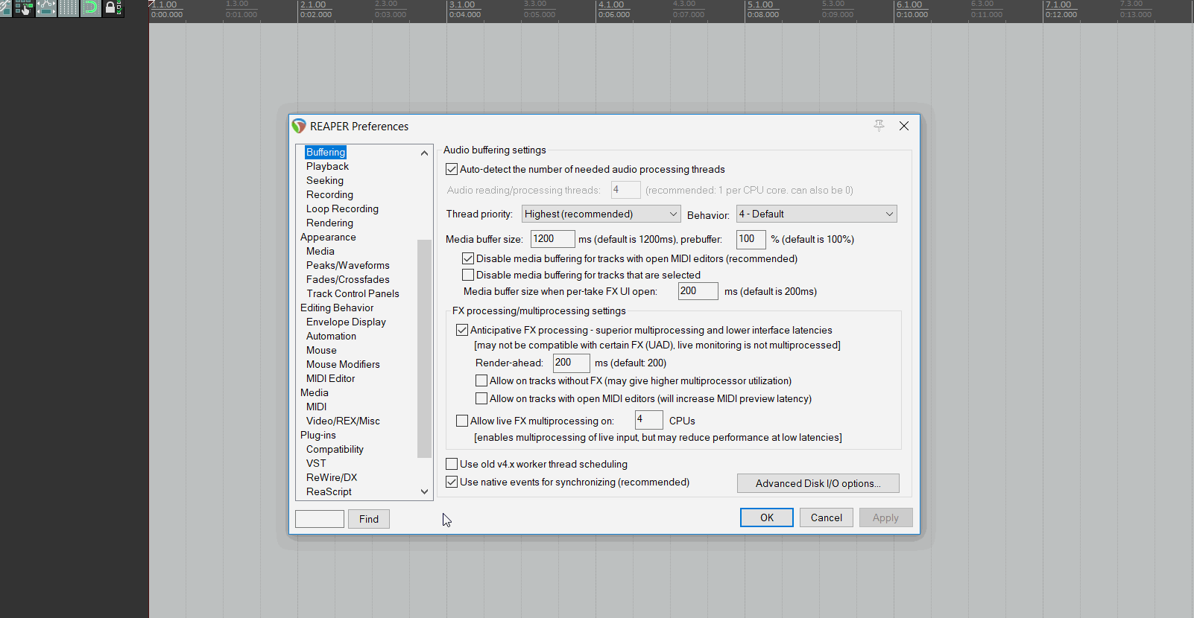Image resolution: width=1194 pixels, height=618 pixels.
Task: Toggle grid lines icon in toolbar
Action: click(69, 8)
